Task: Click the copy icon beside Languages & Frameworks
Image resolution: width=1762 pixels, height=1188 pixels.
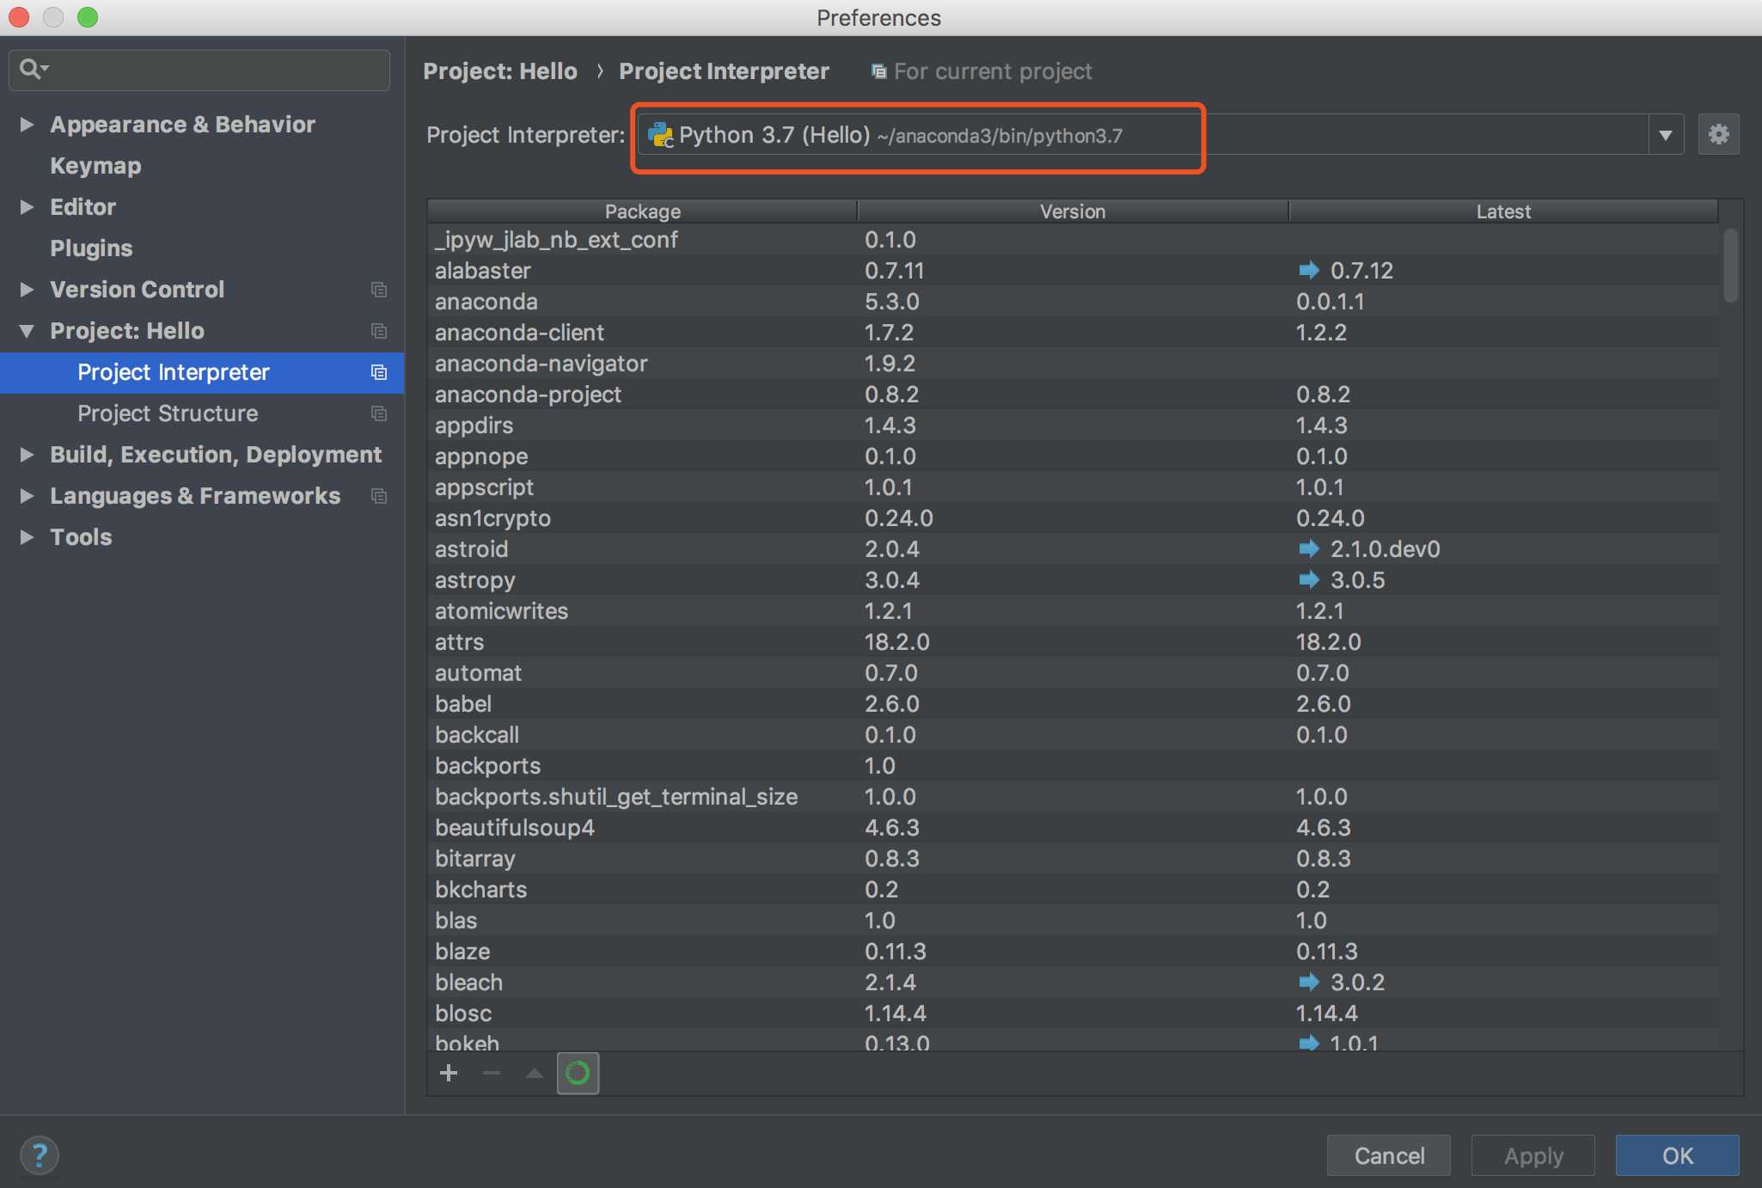Action: pyautogui.click(x=378, y=496)
